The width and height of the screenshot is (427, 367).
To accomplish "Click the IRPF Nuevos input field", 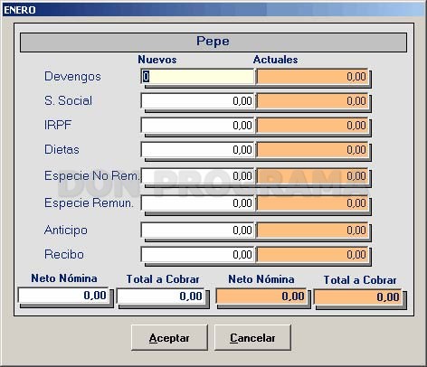I will (198, 126).
